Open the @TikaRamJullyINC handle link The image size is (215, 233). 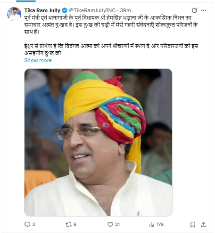[92, 10]
